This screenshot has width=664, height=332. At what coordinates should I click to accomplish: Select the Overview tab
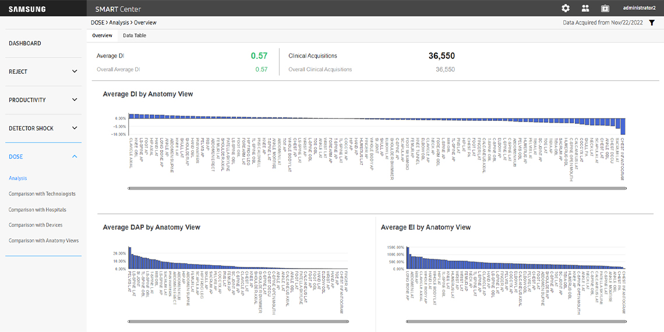pyautogui.click(x=102, y=35)
